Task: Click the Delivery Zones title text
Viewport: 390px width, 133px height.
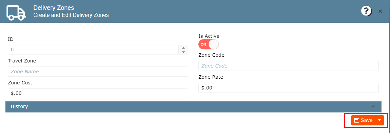Action: 54,8
